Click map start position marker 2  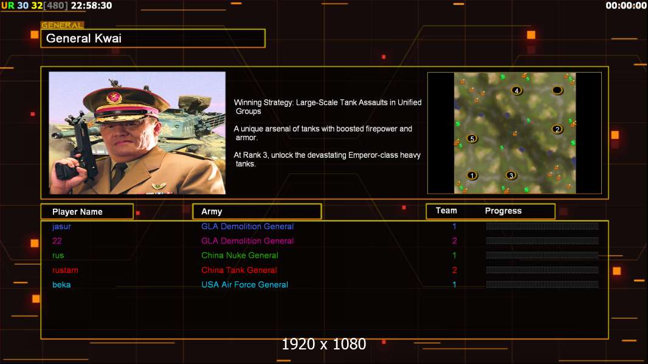(557, 129)
